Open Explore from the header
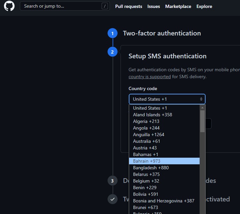 click(x=204, y=6)
